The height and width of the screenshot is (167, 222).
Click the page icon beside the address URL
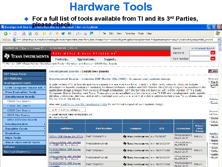(x=14, y=40)
